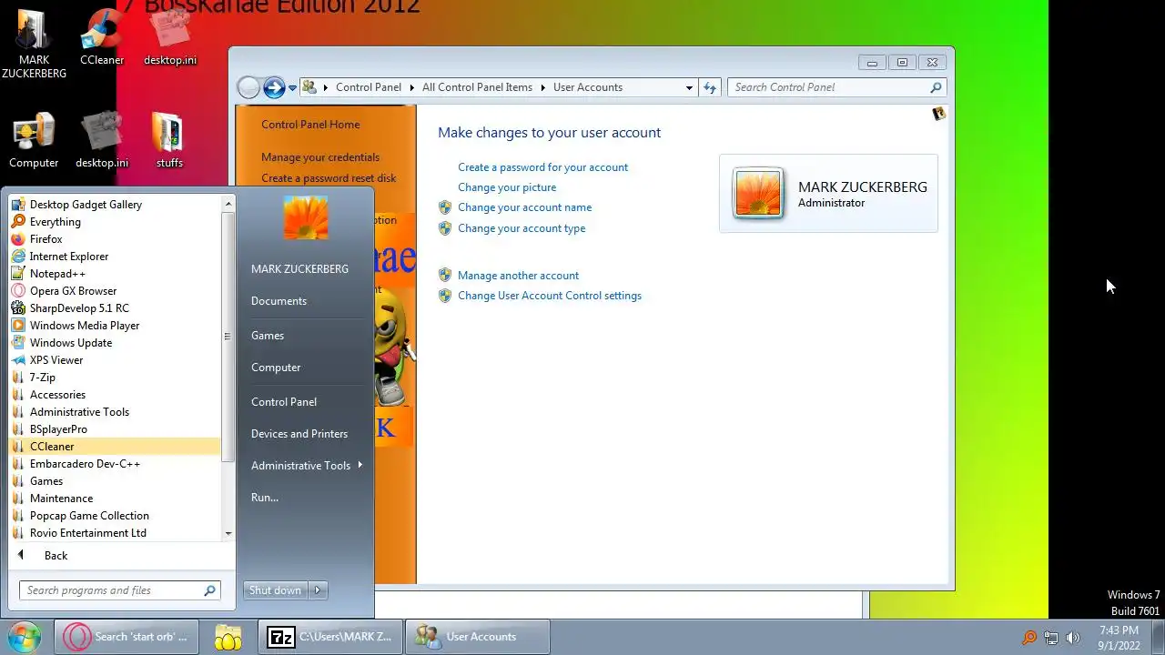Switch to Opera taskbar button

coord(126,637)
